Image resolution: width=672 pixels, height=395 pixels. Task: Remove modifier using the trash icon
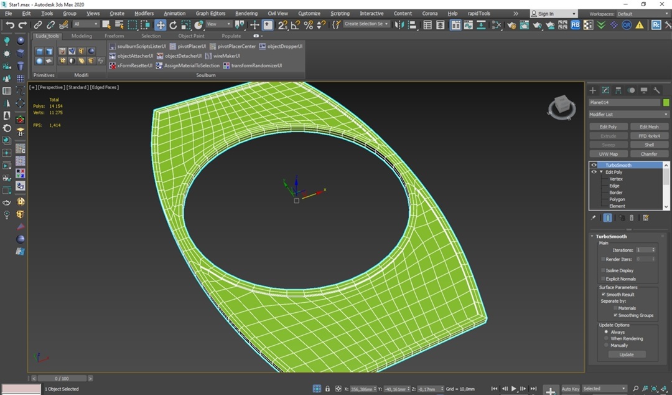click(x=632, y=217)
